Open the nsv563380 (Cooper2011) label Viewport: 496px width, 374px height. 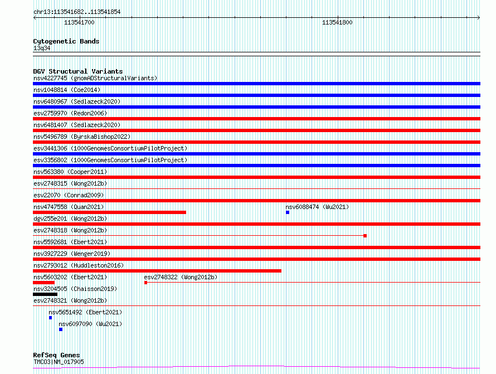(x=70, y=172)
